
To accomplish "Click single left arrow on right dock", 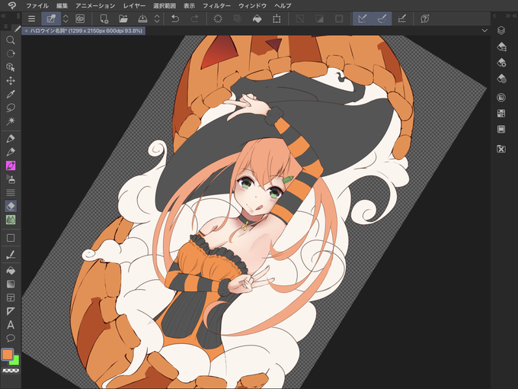I will (x=494, y=16).
